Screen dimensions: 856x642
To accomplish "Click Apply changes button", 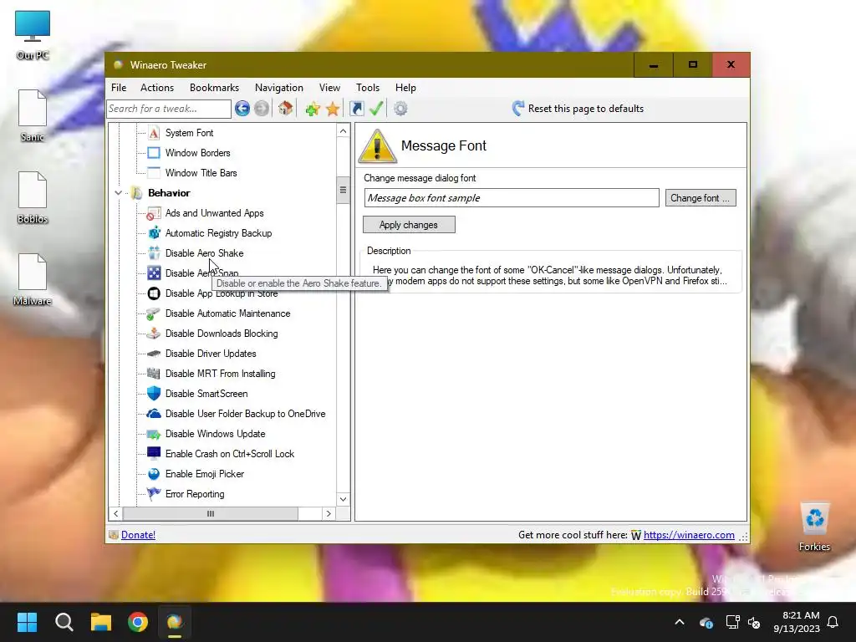I will click(409, 224).
